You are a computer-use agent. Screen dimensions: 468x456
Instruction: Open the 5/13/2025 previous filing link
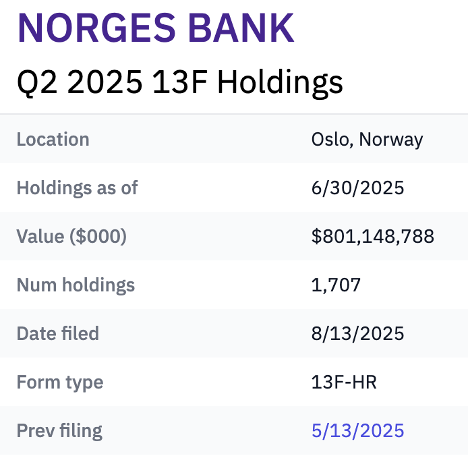[x=357, y=430]
